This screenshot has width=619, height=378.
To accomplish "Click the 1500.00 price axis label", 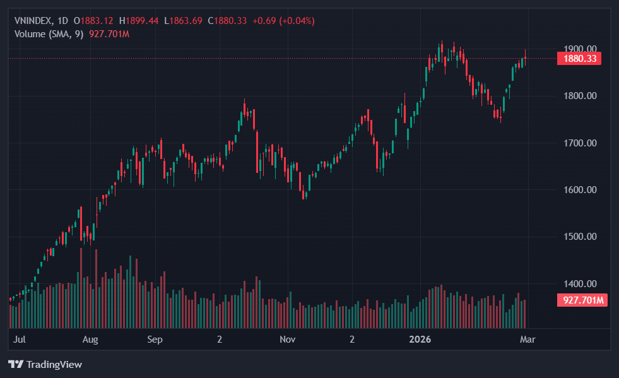I will click(x=579, y=237).
